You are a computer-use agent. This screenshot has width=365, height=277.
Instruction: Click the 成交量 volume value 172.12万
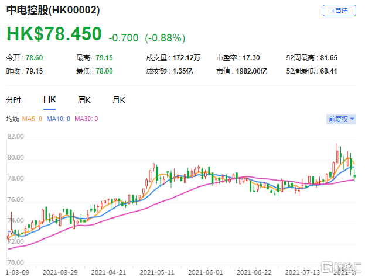click(187, 58)
